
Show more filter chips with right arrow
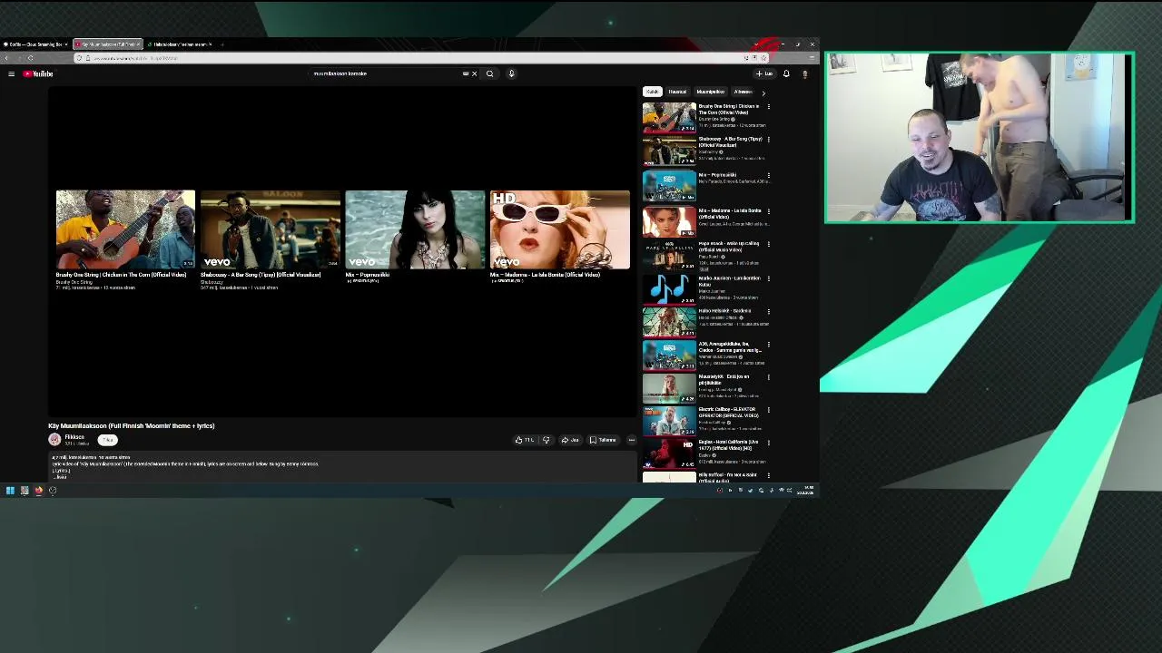(763, 93)
